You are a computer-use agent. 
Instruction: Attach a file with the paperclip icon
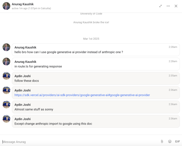click(162, 141)
